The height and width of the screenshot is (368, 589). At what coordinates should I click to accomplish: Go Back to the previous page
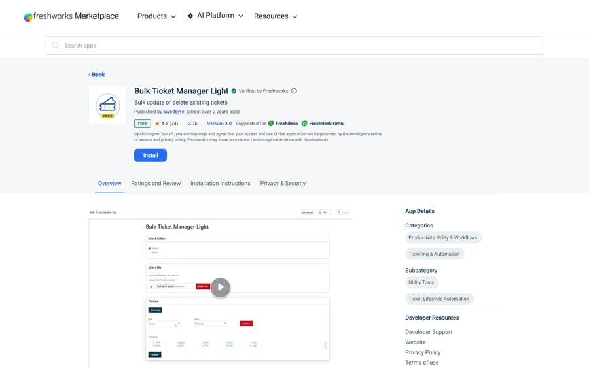[x=97, y=75]
